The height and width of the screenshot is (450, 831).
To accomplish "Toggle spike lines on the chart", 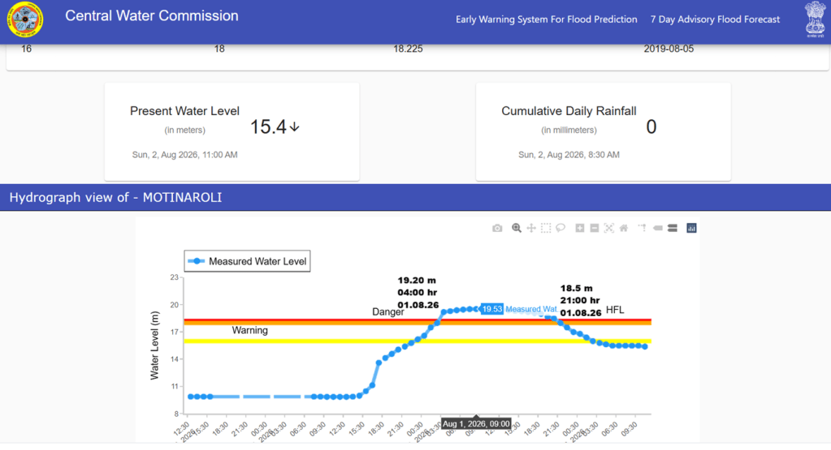I will (643, 228).
